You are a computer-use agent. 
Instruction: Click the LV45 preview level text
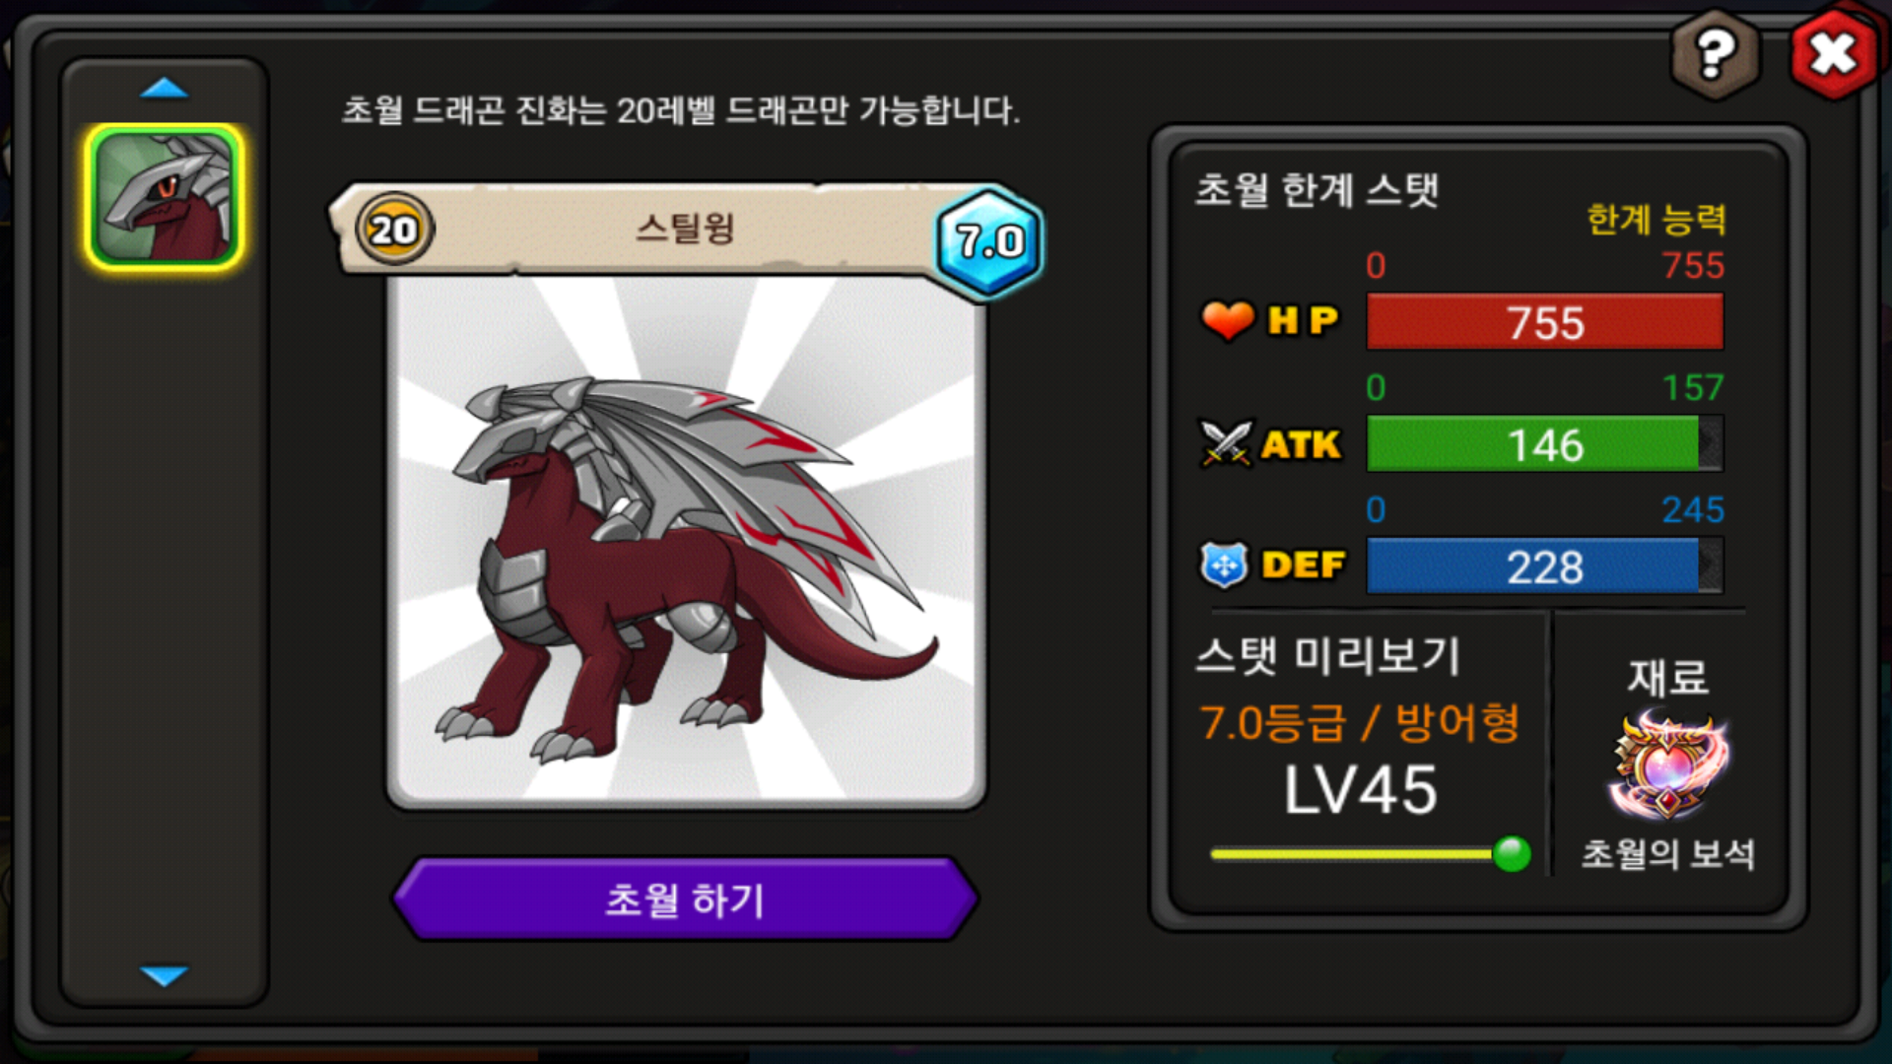pos(1361,790)
